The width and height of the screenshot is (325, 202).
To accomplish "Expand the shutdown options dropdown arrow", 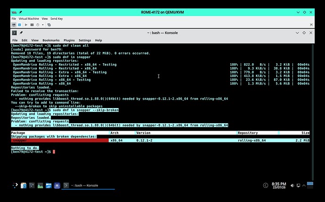I will point(43,25).
